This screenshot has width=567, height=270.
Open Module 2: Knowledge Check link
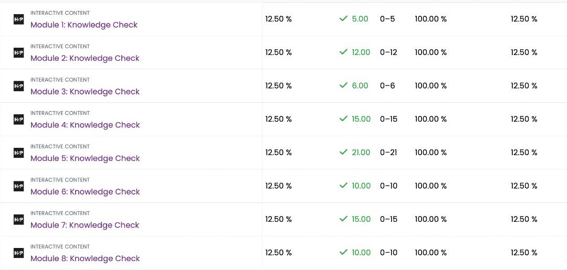85,58
